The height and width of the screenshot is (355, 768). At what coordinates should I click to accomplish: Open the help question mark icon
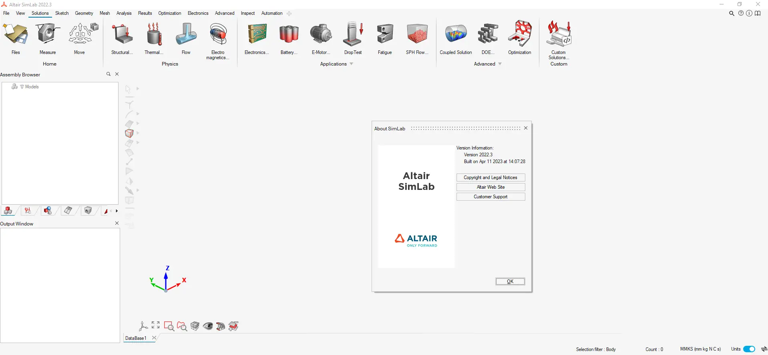coord(741,13)
